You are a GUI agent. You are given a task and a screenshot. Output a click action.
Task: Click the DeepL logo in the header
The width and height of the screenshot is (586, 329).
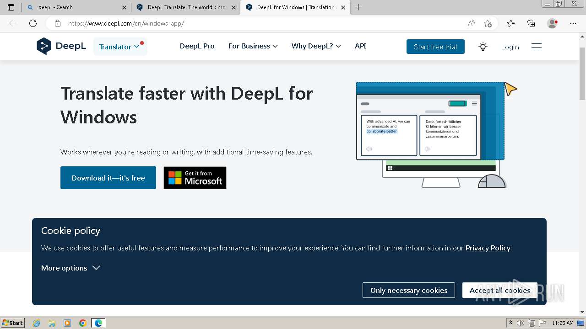tap(61, 46)
